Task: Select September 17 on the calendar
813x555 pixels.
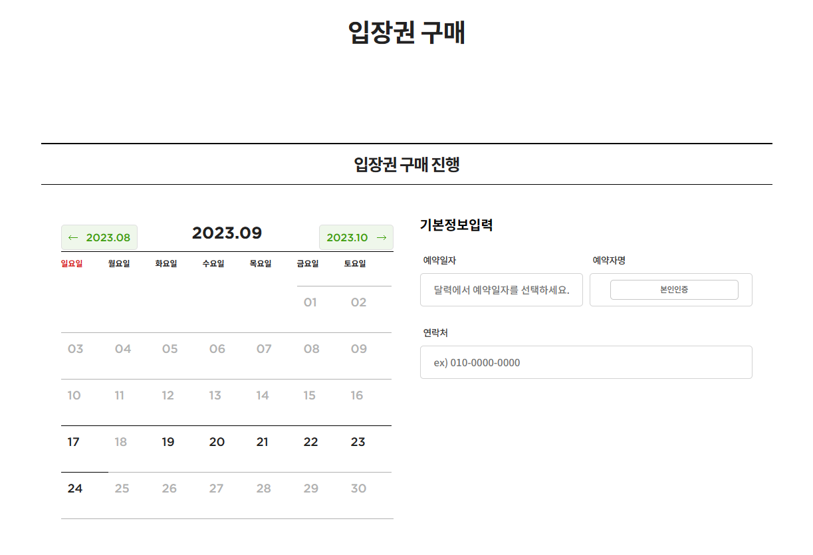Action: (x=73, y=441)
